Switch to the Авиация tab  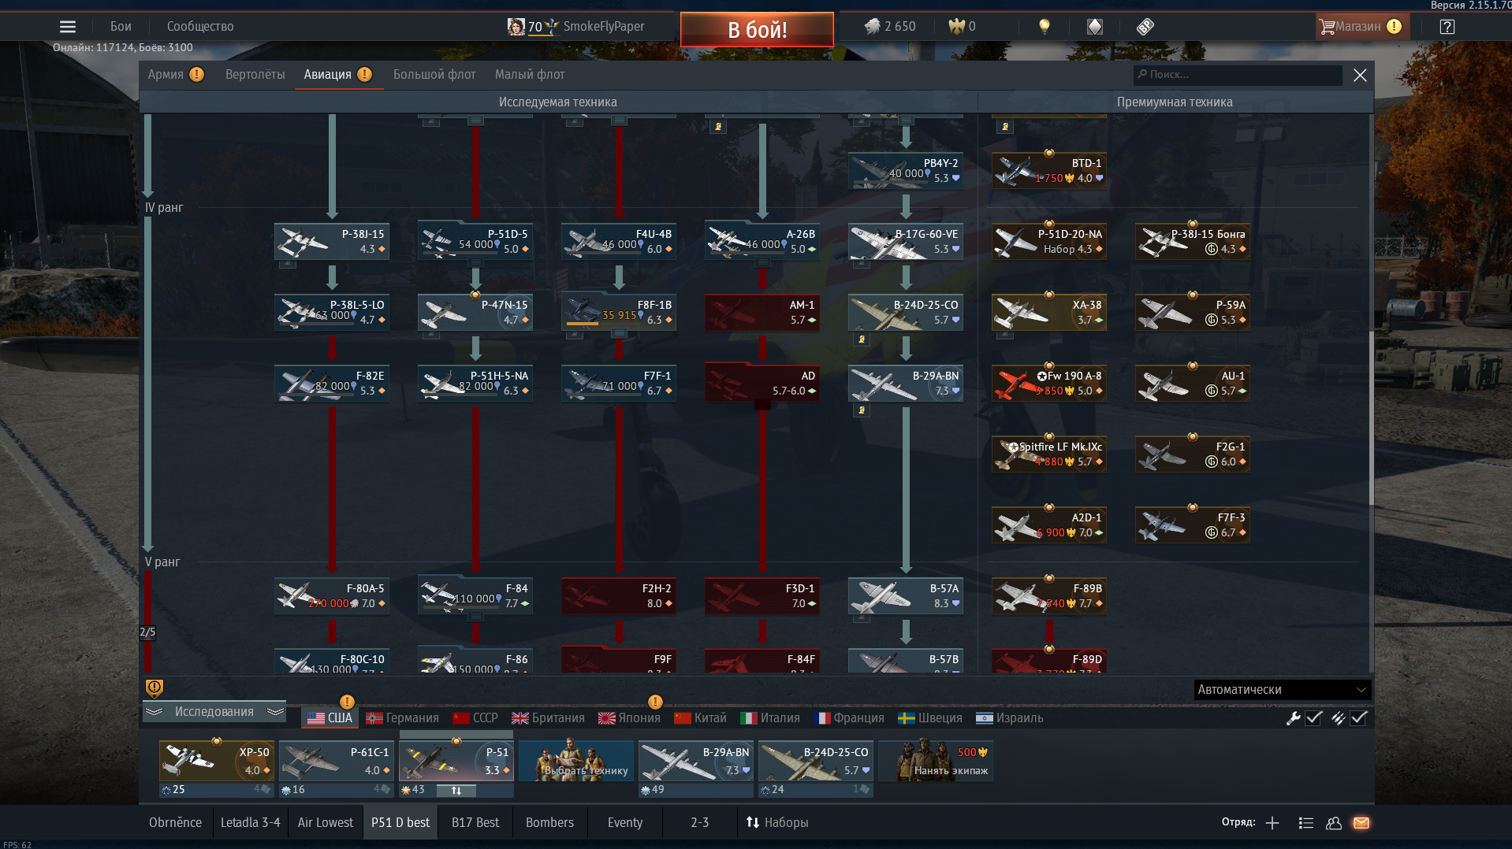click(x=338, y=74)
